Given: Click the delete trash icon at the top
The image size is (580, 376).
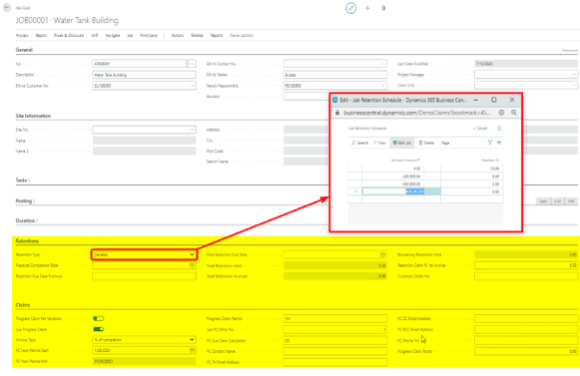Looking at the screenshot, I should [383, 8].
